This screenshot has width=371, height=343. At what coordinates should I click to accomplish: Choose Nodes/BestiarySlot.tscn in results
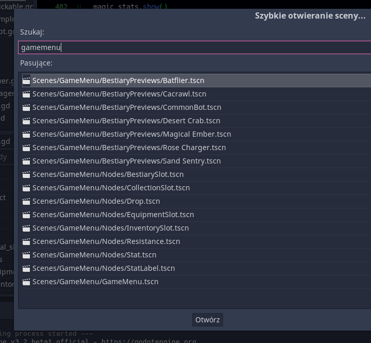pos(196,174)
